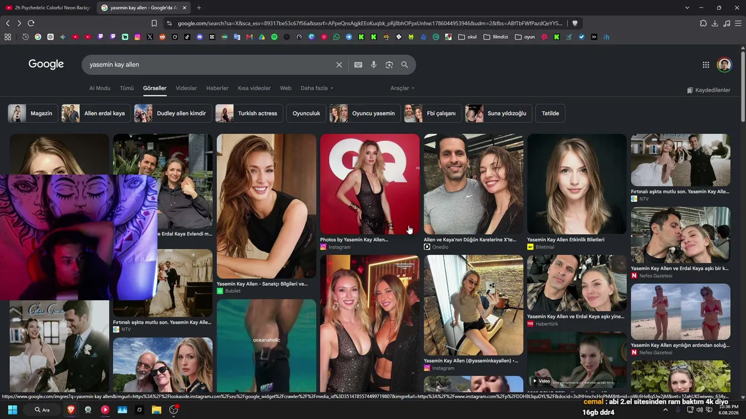Open the on-screen keyboard input tool
Image resolution: width=746 pixels, height=419 pixels.
click(x=358, y=65)
